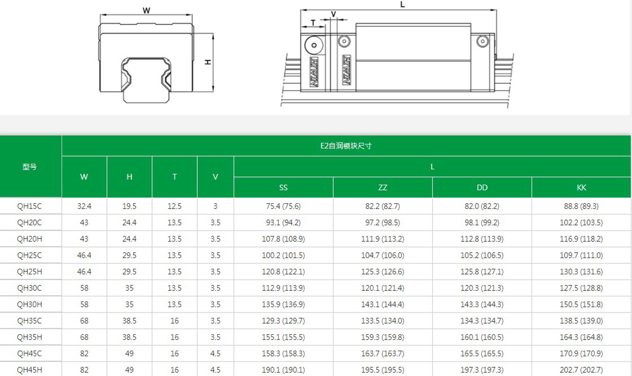Click the E2自润模块尺寸 table header

(346, 146)
